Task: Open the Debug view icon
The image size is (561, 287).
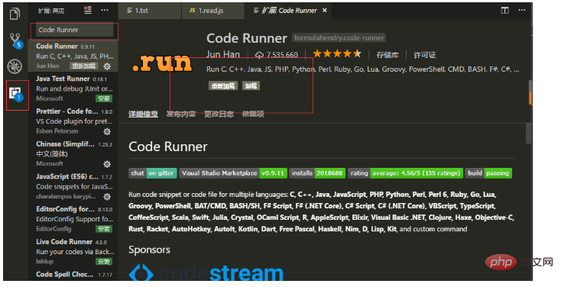Action: [x=15, y=66]
